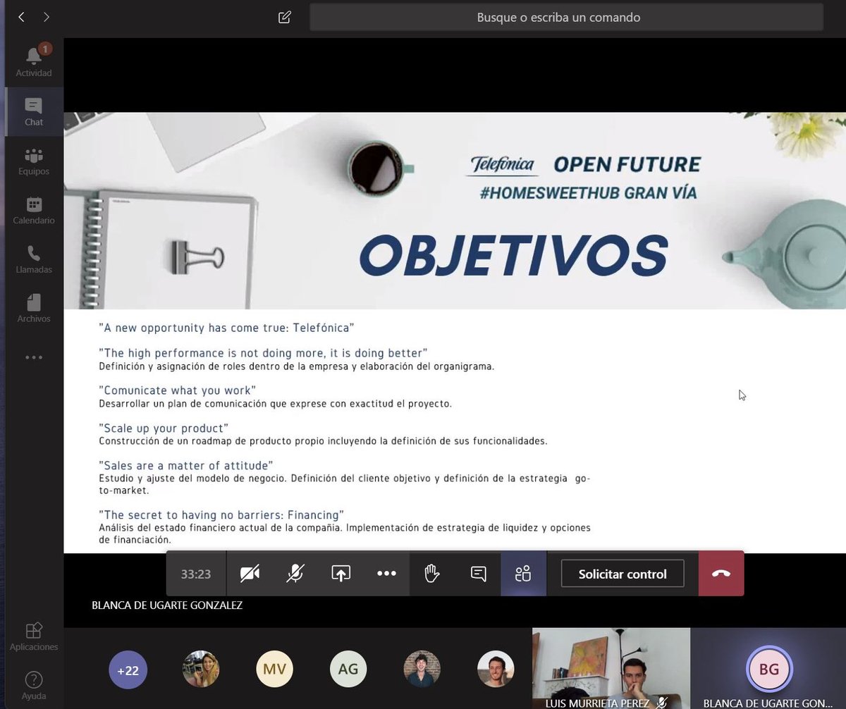
Task: Open Archivos files section
Action: click(x=34, y=309)
